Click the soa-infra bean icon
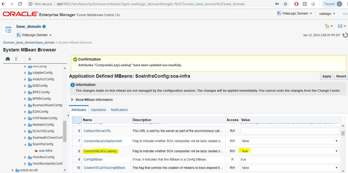The width and height of the screenshot is (348, 173). click(x=36, y=151)
